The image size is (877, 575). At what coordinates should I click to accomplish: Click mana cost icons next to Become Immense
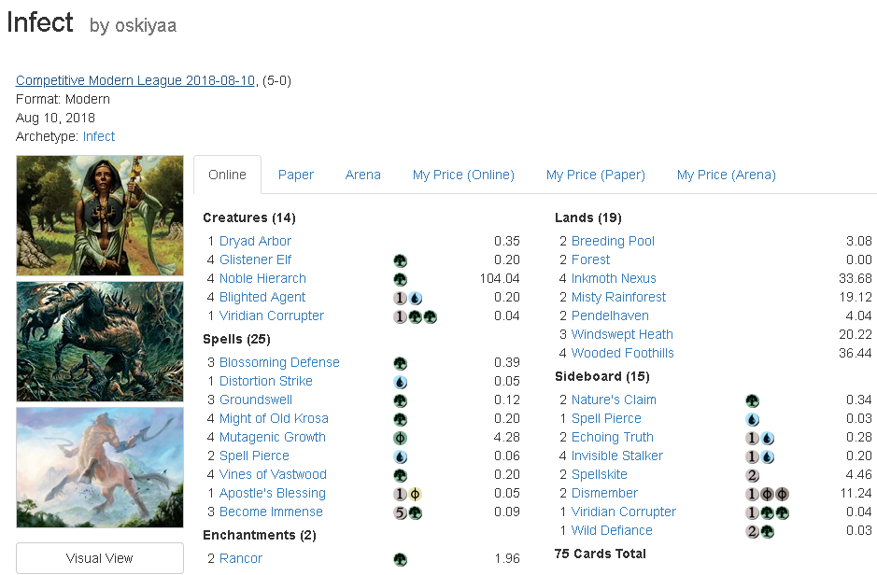coord(407,512)
